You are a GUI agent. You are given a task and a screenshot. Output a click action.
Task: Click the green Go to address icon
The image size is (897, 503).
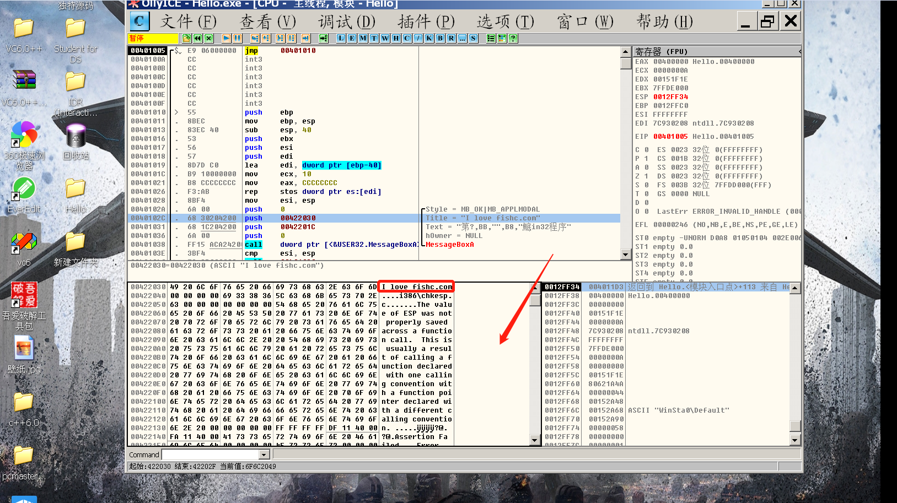click(324, 38)
